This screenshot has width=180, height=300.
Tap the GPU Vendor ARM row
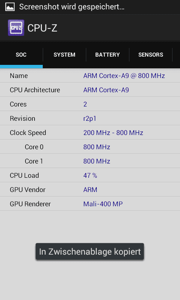[x=90, y=189]
